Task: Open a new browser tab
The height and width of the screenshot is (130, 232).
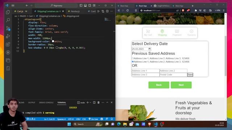Action: [192, 6]
